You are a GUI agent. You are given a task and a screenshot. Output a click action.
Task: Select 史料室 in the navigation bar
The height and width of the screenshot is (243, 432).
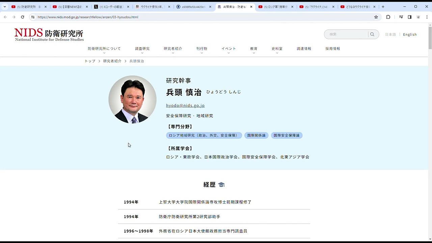point(277,48)
